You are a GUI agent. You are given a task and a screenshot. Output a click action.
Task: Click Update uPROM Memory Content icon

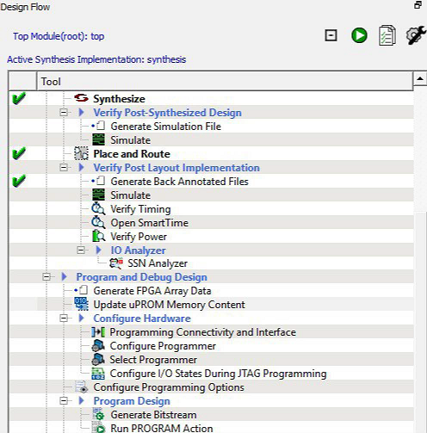click(x=81, y=304)
